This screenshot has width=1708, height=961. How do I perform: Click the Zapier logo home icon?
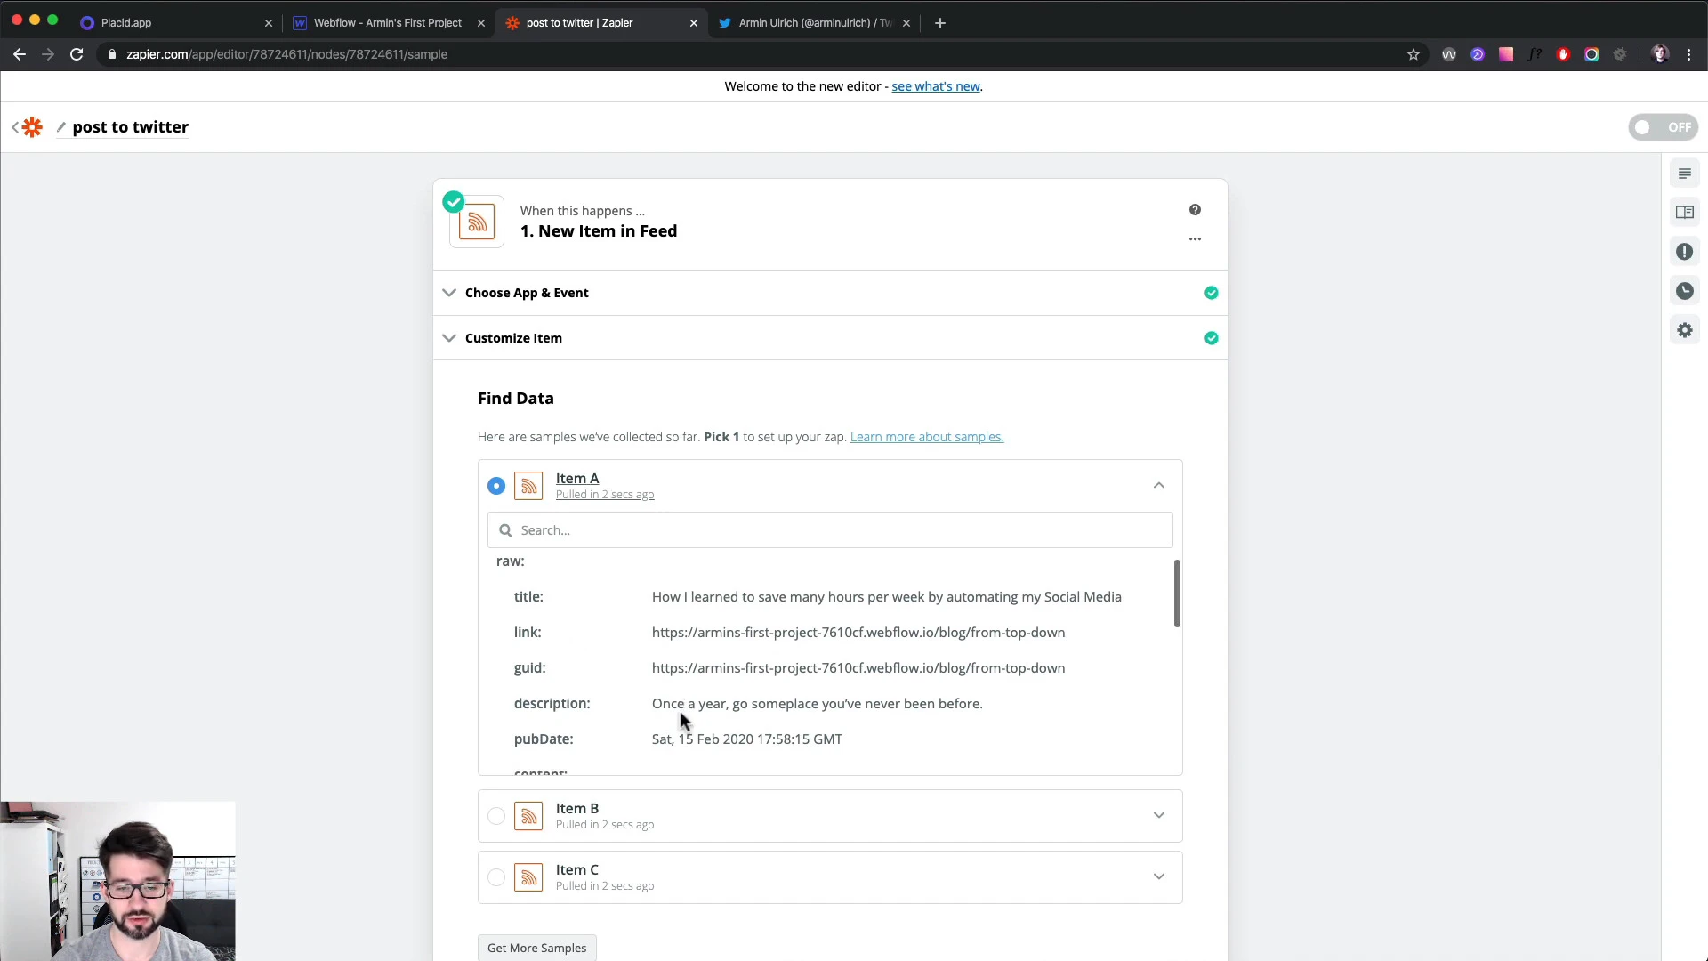click(x=33, y=127)
